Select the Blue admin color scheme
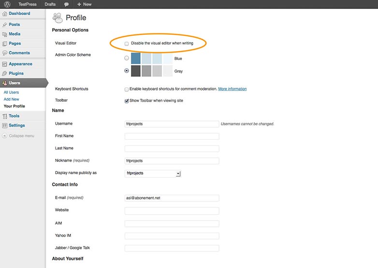Viewport: 378px width, 268px height. click(127, 58)
